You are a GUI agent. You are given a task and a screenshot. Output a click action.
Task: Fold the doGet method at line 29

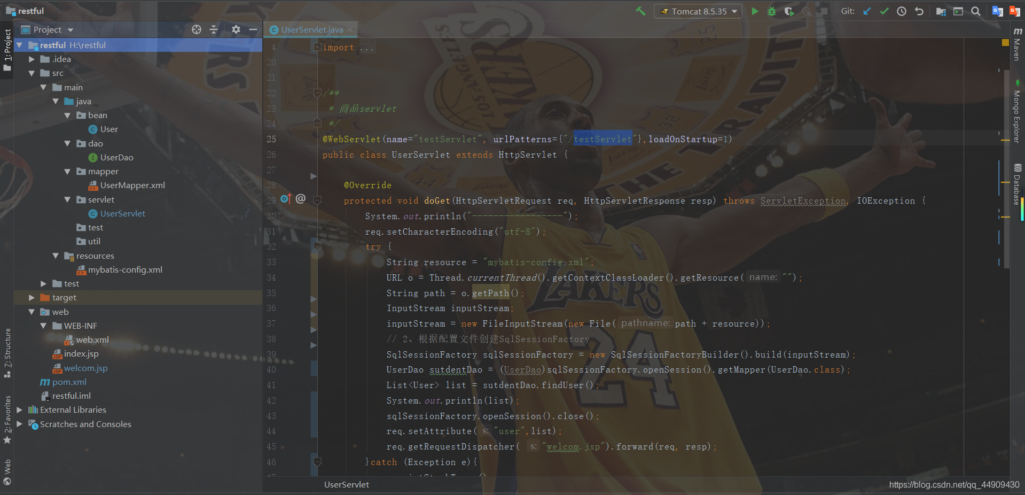(317, 200)
